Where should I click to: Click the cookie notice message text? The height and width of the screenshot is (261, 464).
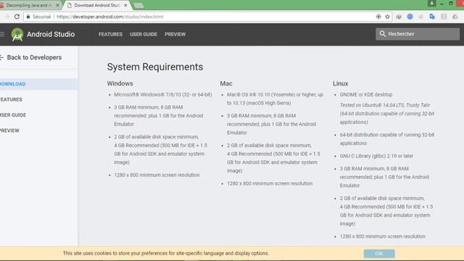166,253
